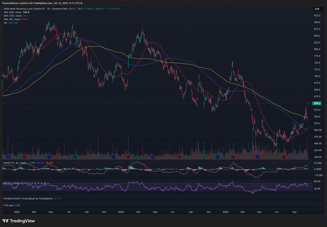327x227 pixels.
Task: Open the EUR currency selector
Action: [x=317, y=9]
